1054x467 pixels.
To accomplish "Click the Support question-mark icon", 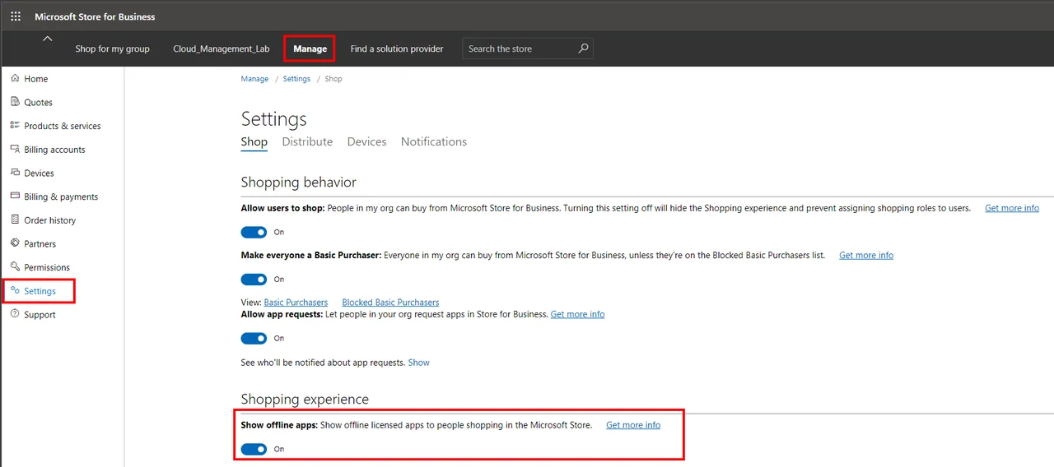I will [x=15, y=314].
